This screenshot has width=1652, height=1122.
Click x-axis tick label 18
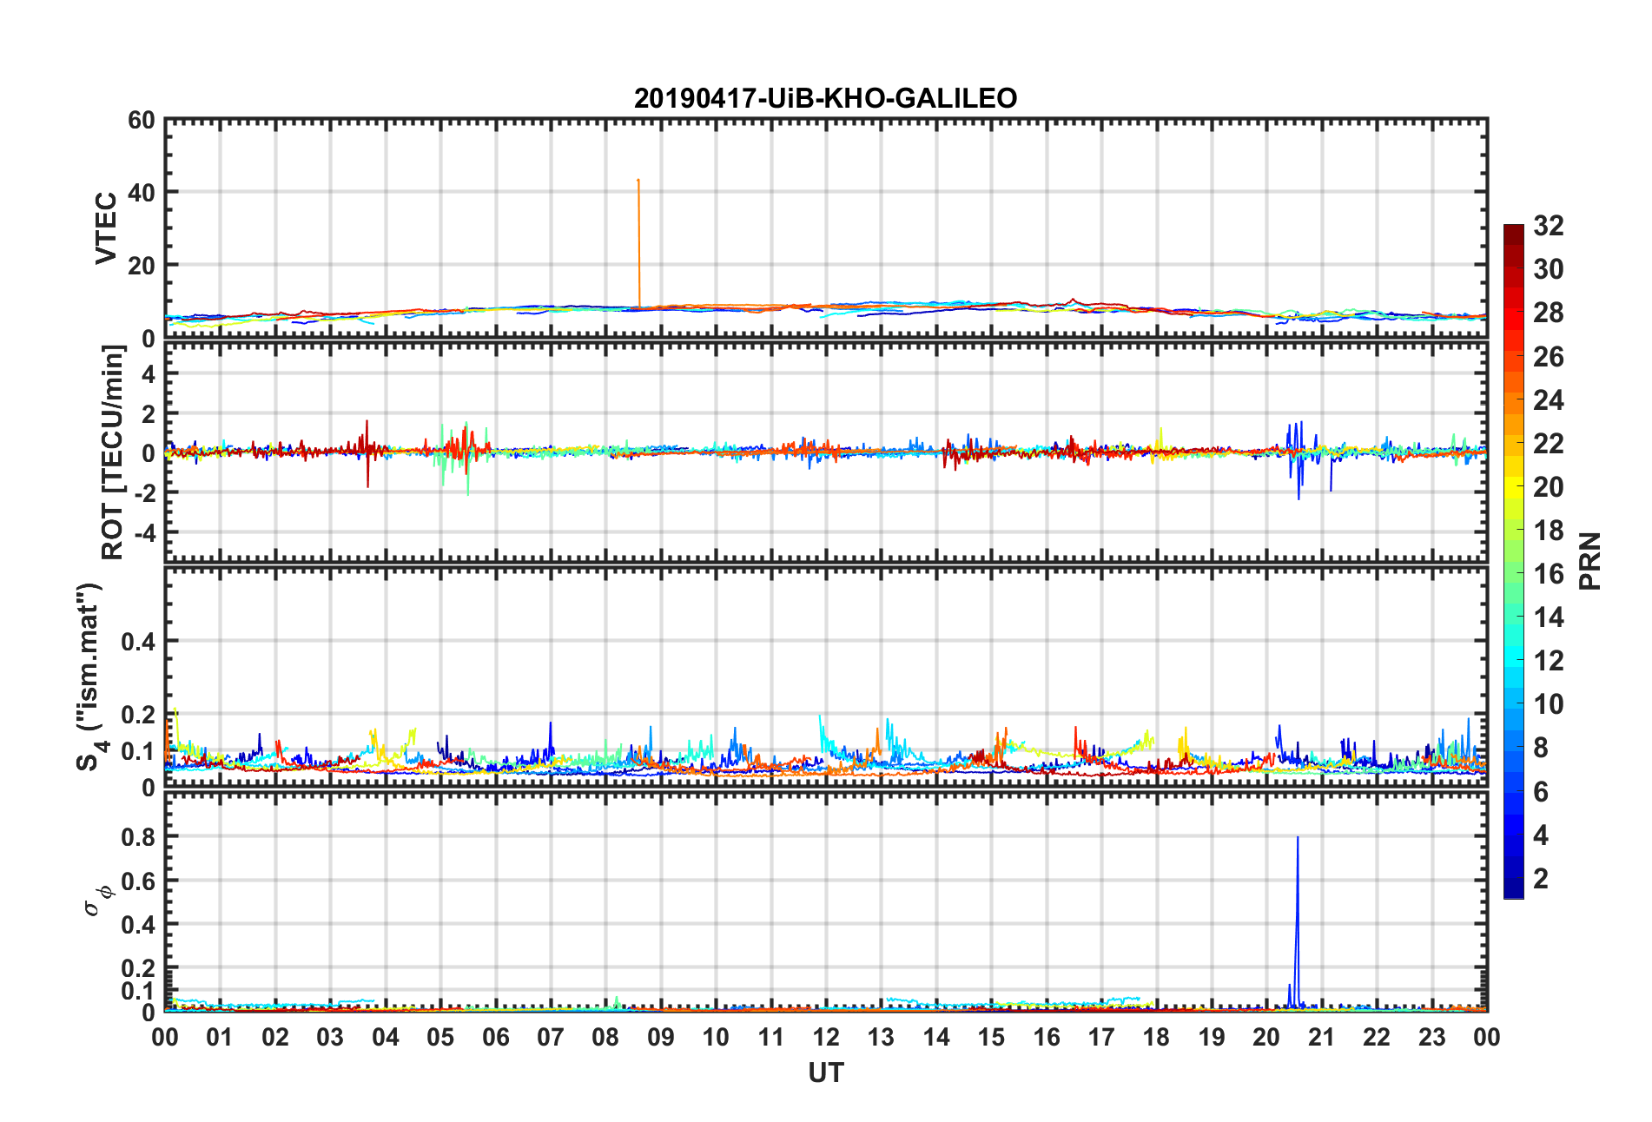pos(1156,1037)
